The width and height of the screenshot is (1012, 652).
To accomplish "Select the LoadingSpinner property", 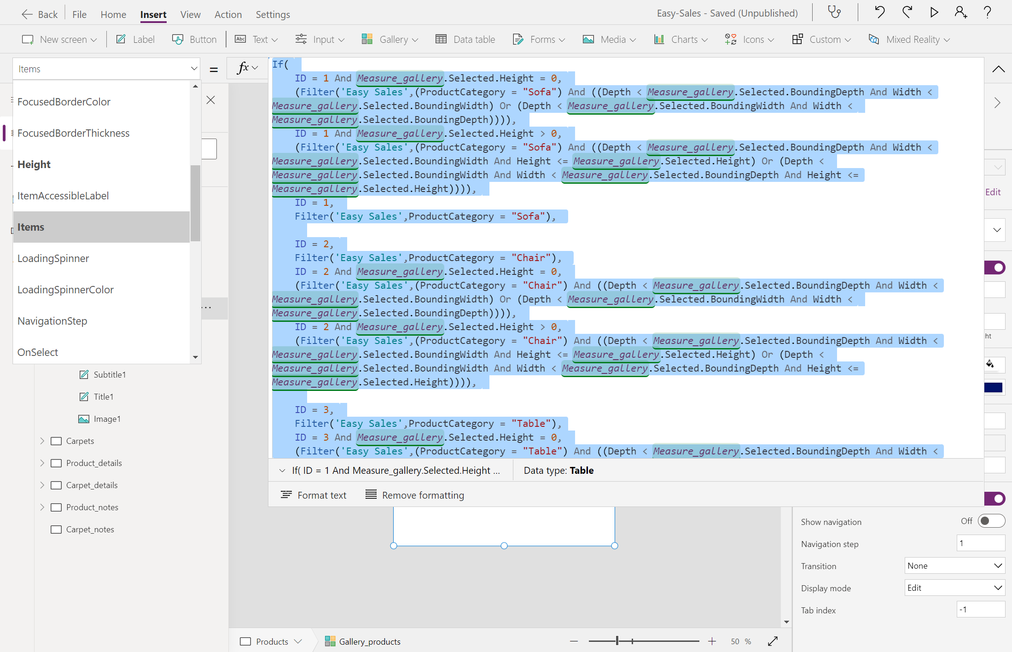I will click(101, 258).
